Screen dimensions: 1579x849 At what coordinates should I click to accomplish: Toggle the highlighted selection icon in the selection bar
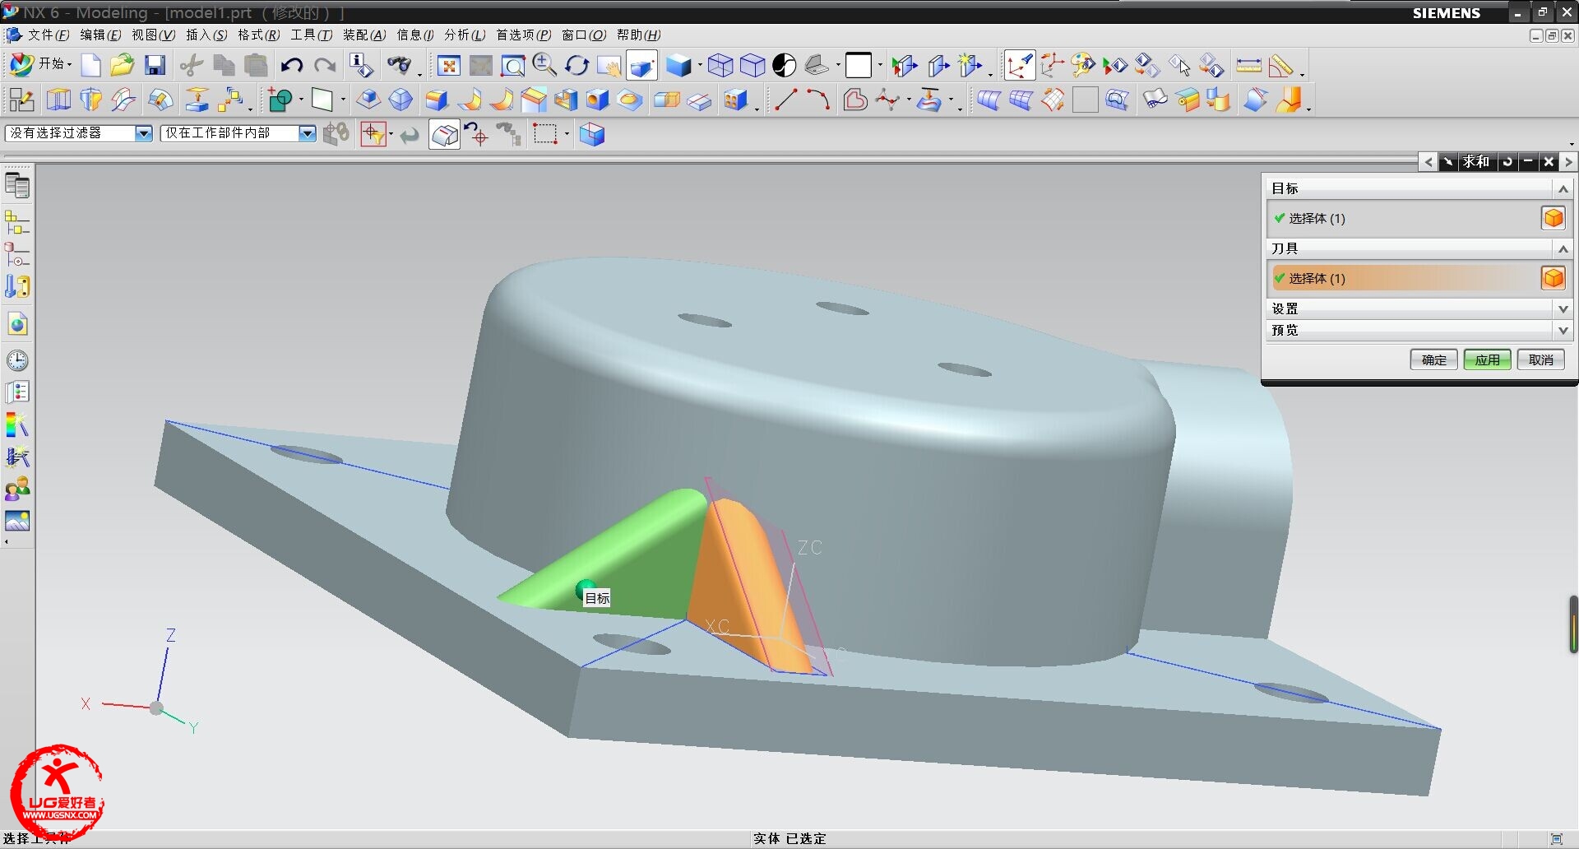click(444, 134)
